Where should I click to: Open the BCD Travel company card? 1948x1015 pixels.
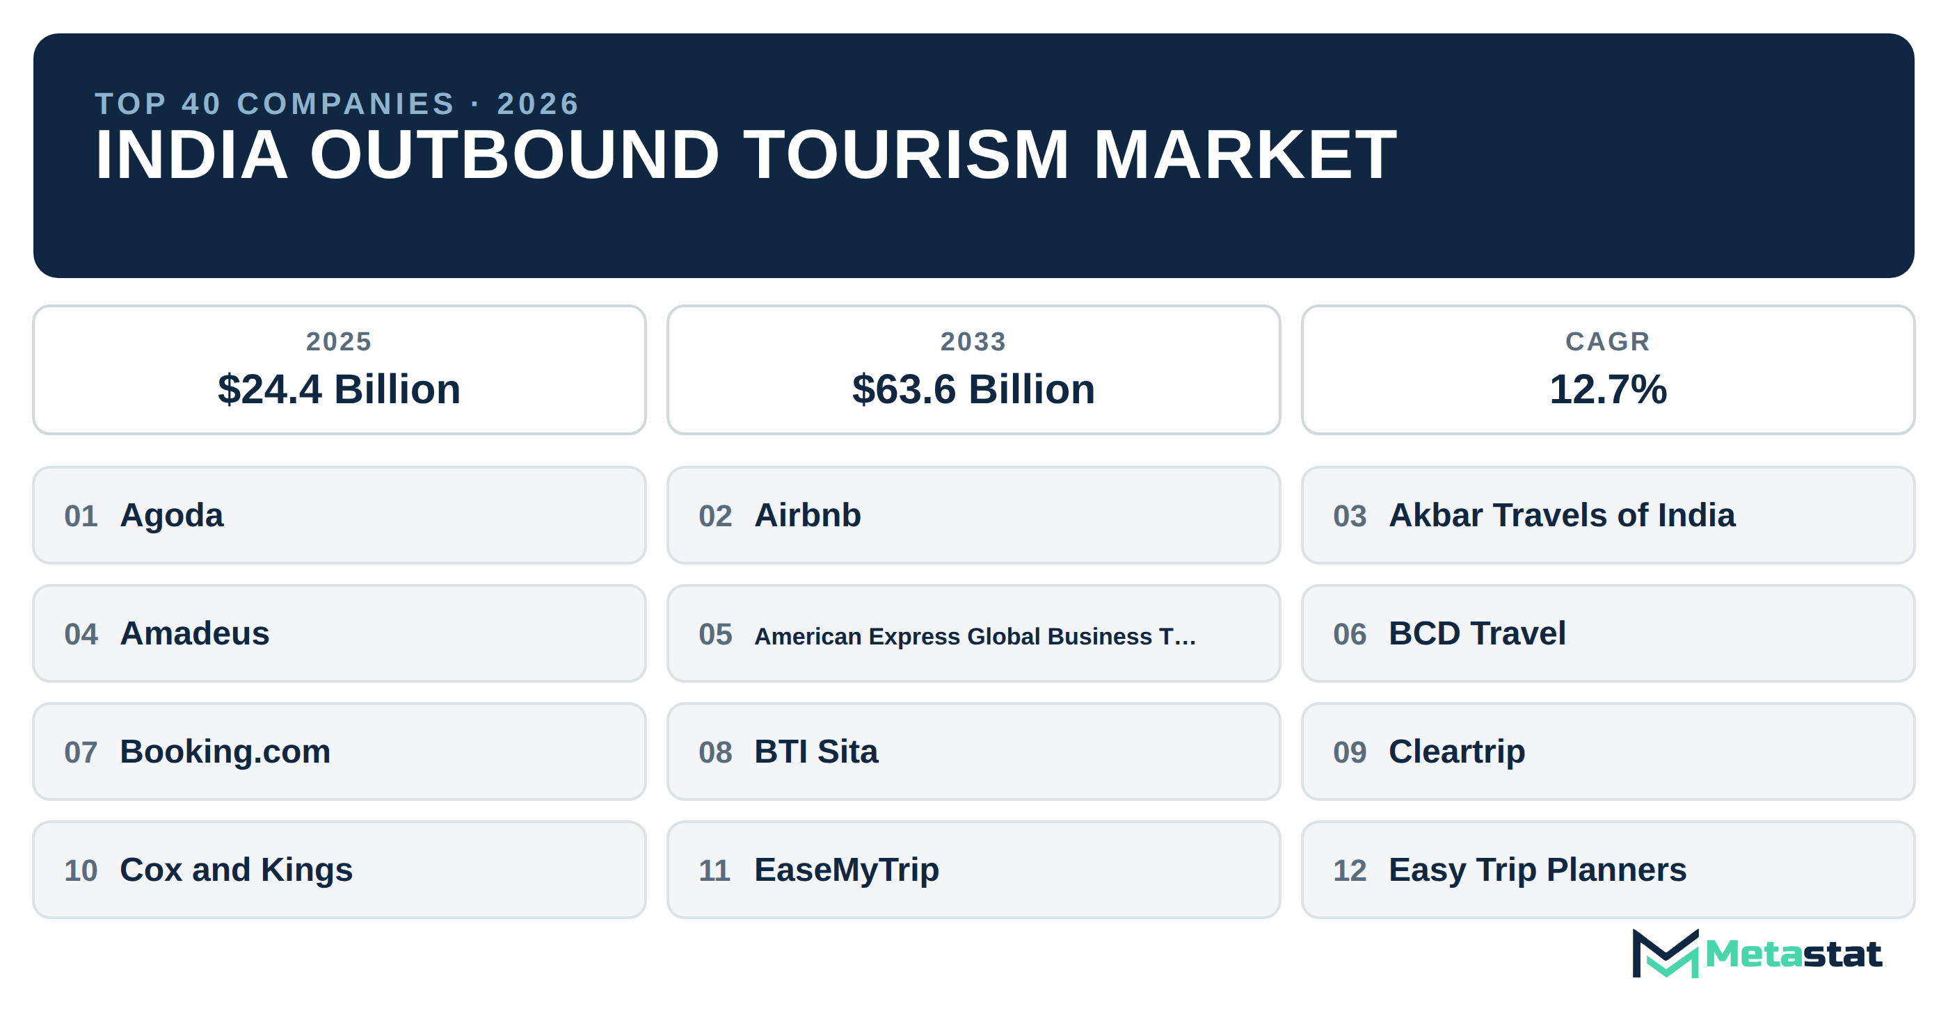(x=1608, y=633)
